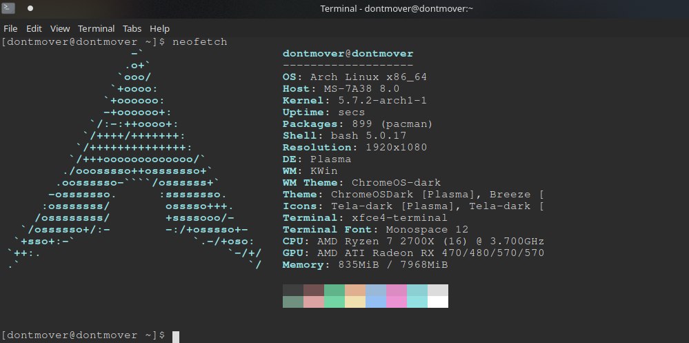Open the View menu
Image resolution: width=689 pixels, height=343 pixels.
click(x=60, y=28)
